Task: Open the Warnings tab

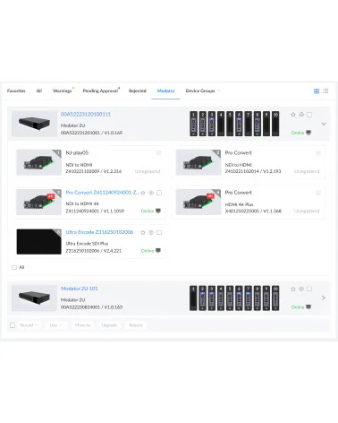Action: point(63,91)
